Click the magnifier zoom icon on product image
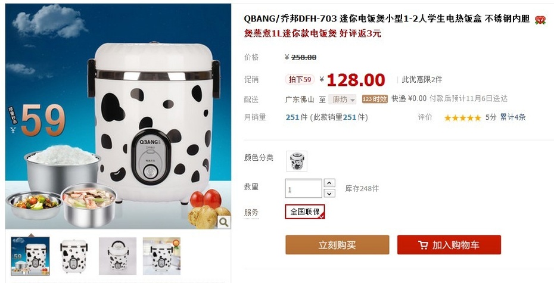 pyautogui.click(x=223, y=222)
